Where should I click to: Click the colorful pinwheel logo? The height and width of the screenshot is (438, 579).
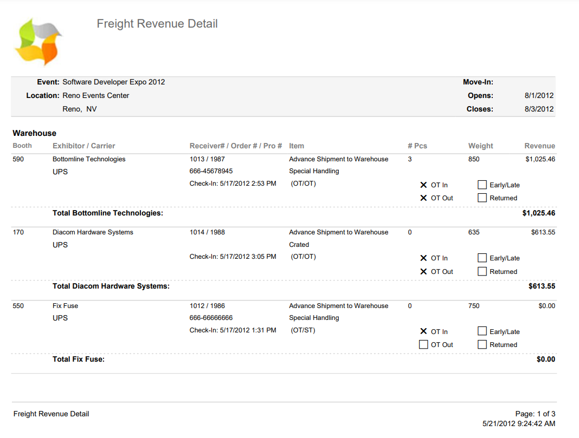point(38,42)
